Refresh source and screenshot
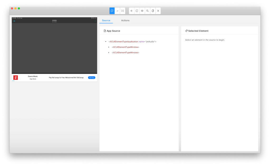Screen dimensions: 270x166 [x=137, y=11]
